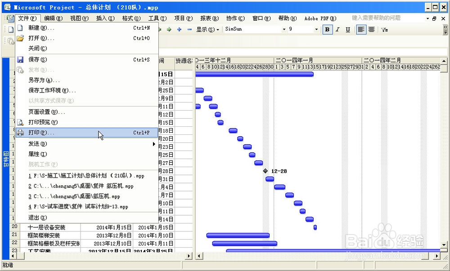Toggle underline formatting
The height and width of the screenshot is (271, 450).
point(348,30)
